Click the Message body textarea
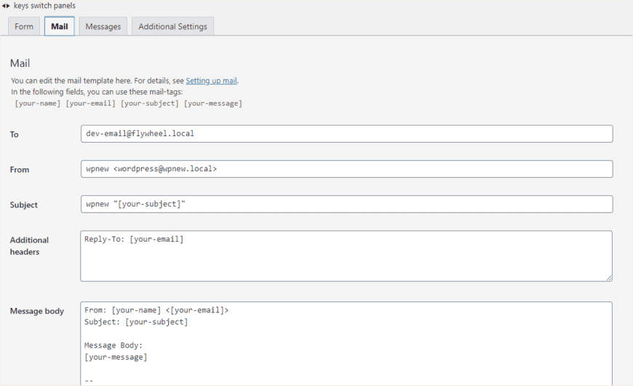 (x=346, y=344)
